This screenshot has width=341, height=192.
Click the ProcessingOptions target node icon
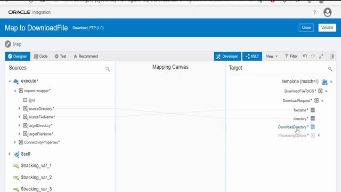click(313, 135)
